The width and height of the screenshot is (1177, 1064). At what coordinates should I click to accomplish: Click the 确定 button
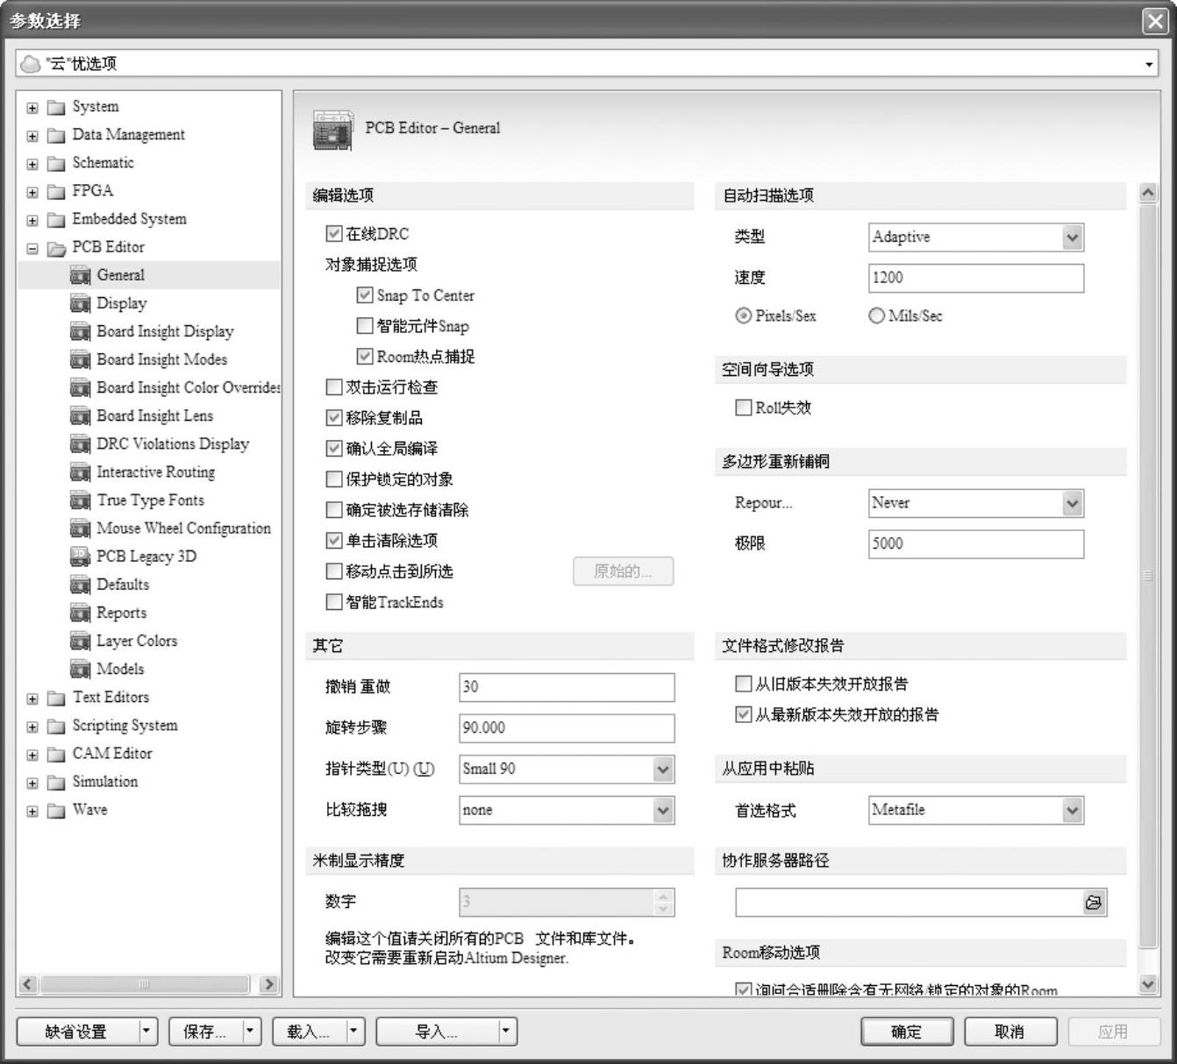pos(906,1032)
